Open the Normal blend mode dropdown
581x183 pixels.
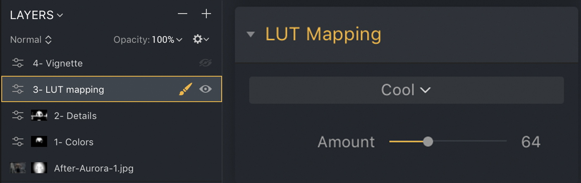[31, 40]
